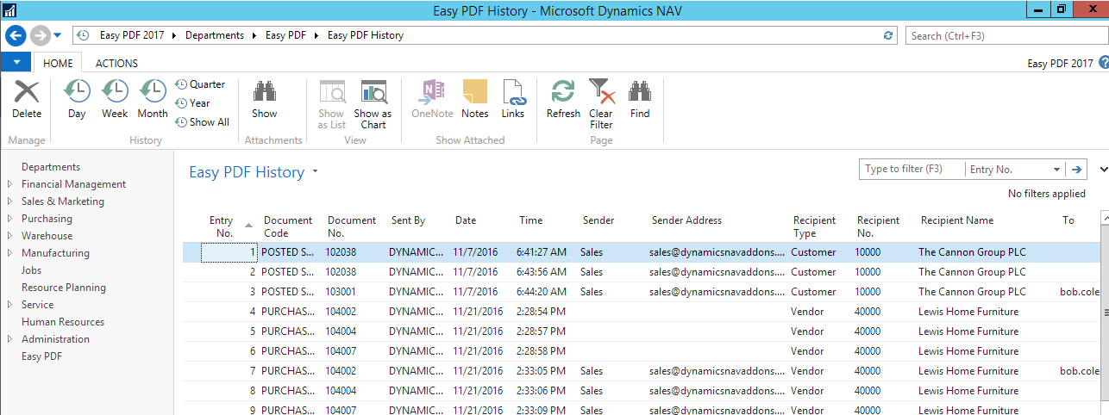1109x415 pixels.
Task: Select Show All history
Action: [x=203, y=122]
